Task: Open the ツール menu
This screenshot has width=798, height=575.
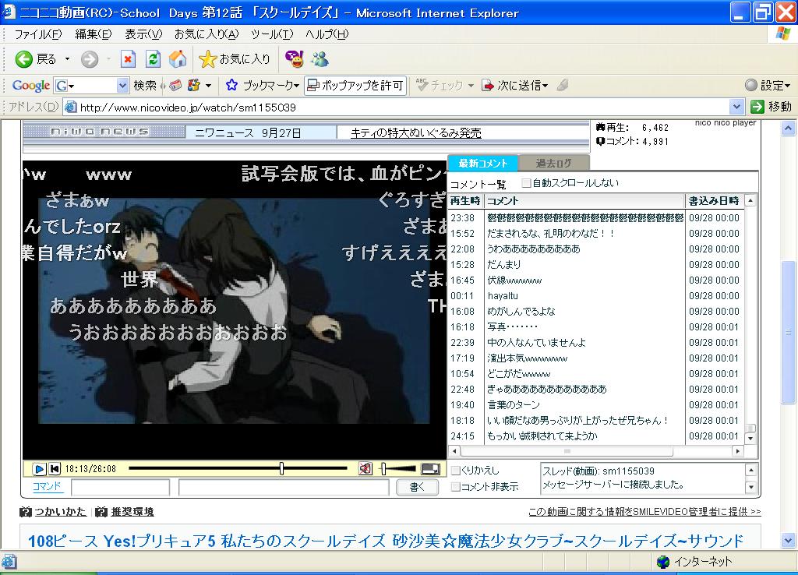Action: click(272, 34)
